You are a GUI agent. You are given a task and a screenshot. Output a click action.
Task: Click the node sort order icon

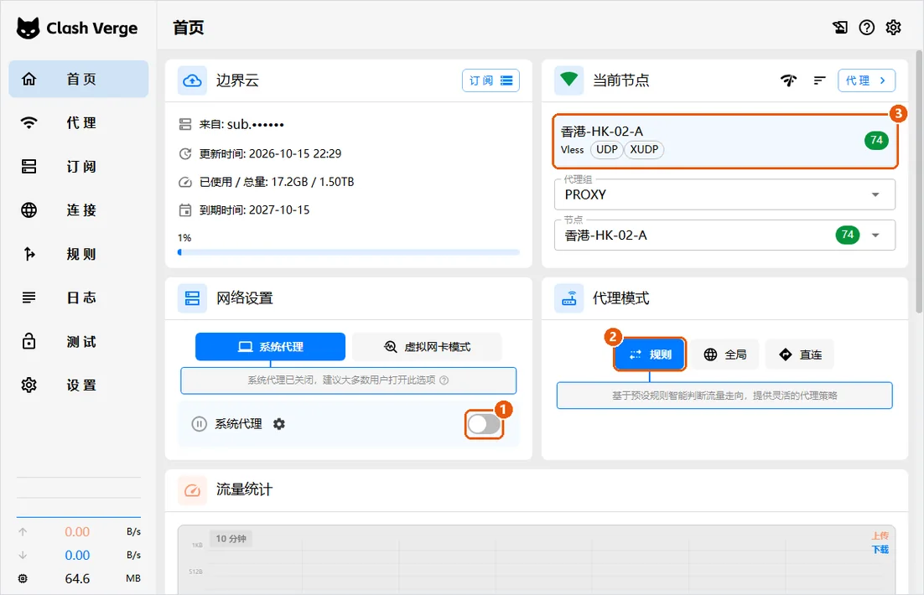pyautogui.click(x=819, y=80)
